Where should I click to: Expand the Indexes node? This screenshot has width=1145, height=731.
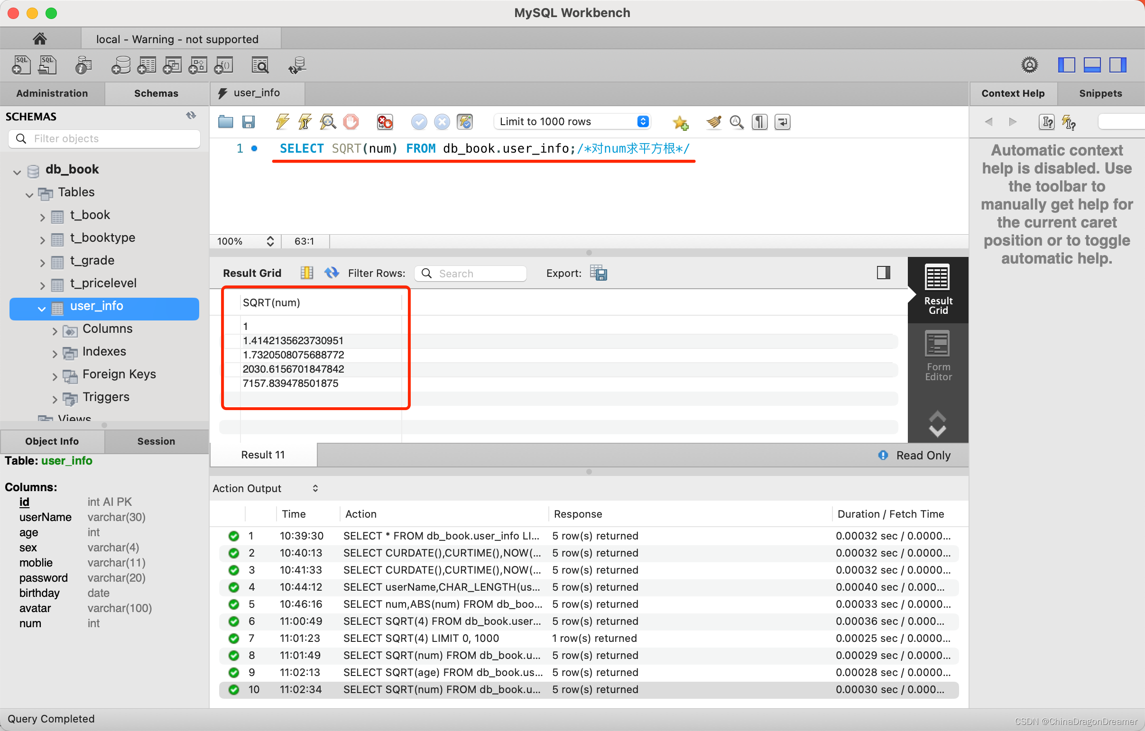55,354
